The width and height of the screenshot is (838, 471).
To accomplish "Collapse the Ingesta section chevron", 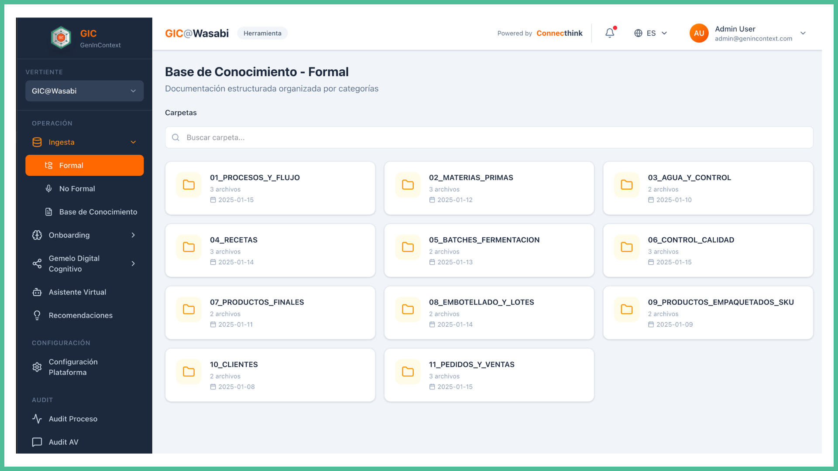I will [x=133, y=142].
